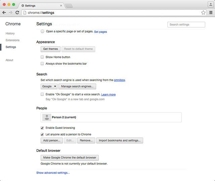Select the Person 2 (current) row
Image resolution: width=215 pixels, height=181 pixels.
tap(111, 117)
